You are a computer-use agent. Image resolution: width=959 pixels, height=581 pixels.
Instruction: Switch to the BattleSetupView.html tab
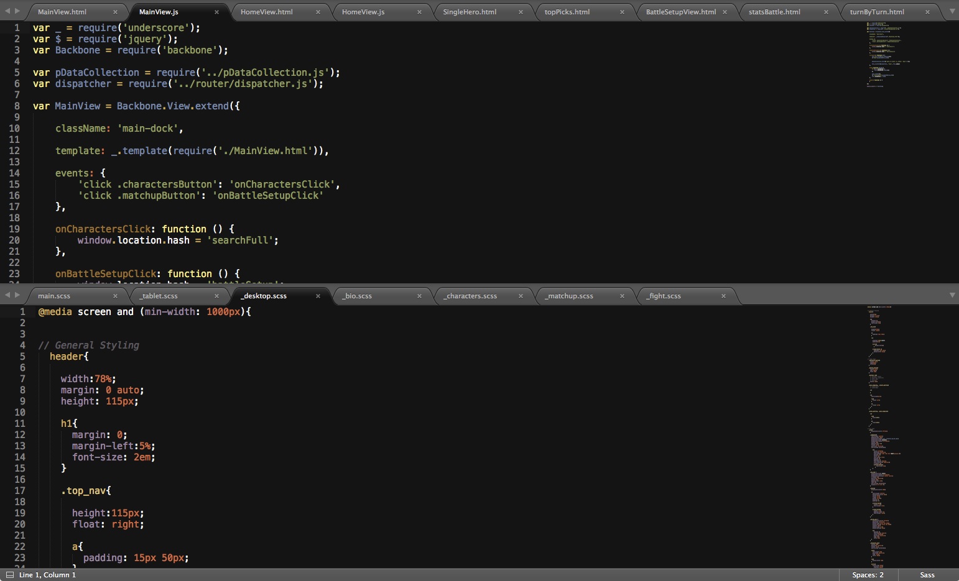click(680, 12)
